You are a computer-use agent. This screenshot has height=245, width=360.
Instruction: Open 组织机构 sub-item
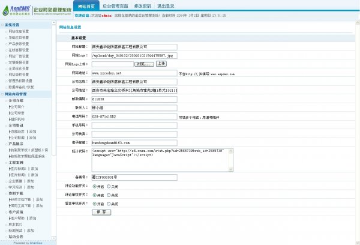click(x=16, y=119)
